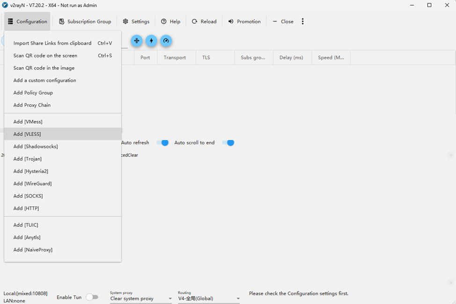Toggle the Auto scroll to end switch
The image size is (456, 304).
point(228,143)
